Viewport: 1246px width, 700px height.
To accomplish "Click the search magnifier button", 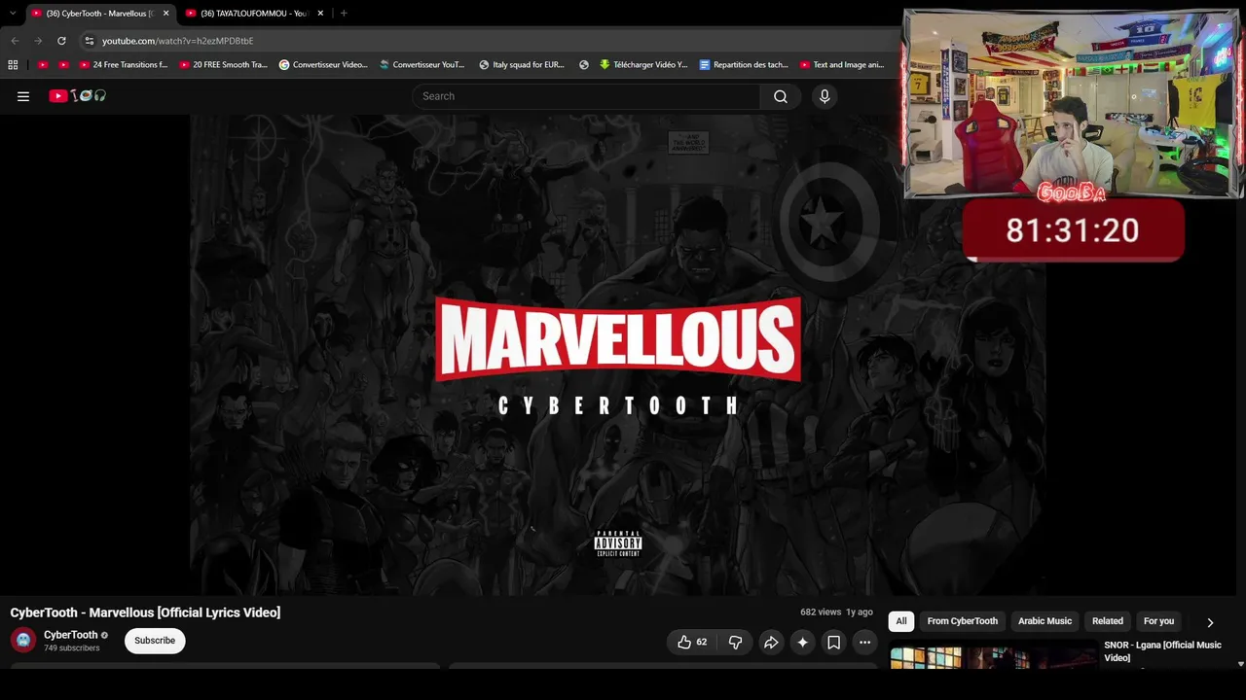I will (781, 96).
